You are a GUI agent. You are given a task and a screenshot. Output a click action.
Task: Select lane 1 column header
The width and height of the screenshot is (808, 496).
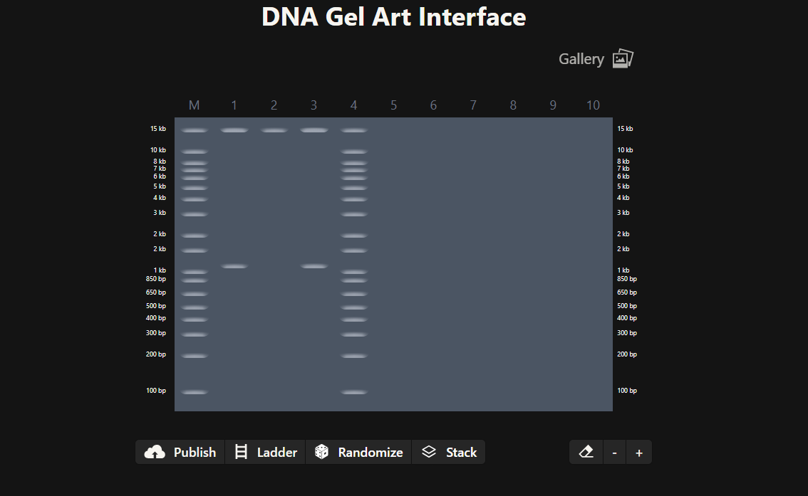click(x=234, y=106)
